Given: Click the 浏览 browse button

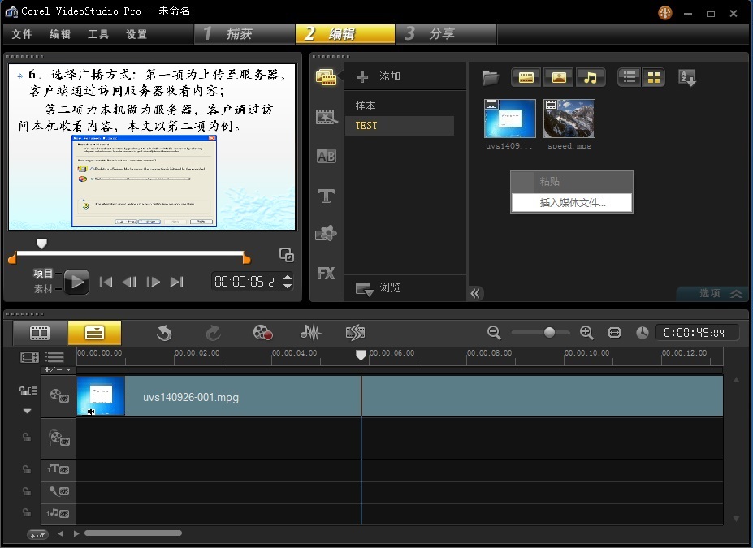Looking at the screenshot, I should point(380,287).
